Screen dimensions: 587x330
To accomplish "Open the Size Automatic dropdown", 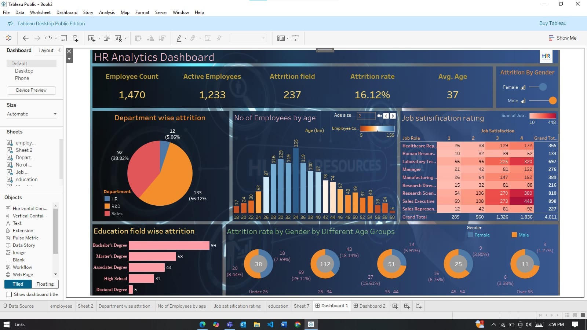I will 32,114.
